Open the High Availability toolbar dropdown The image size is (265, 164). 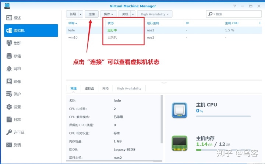pos(155,14)
